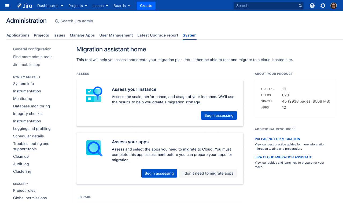The height and width of the screenshot is (203, 343).
Task: Open Preparing for Migration resource link
Action: pos(277,139)
